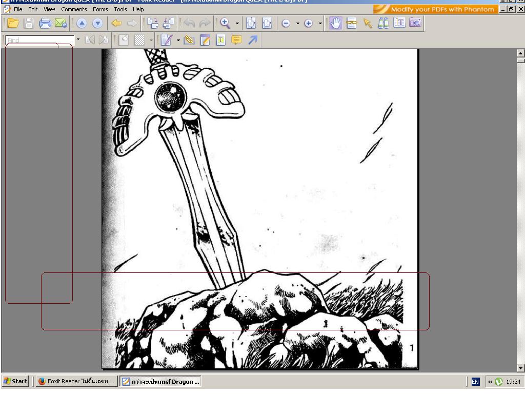Go to previous page with up arrow

tap(82, 23)
